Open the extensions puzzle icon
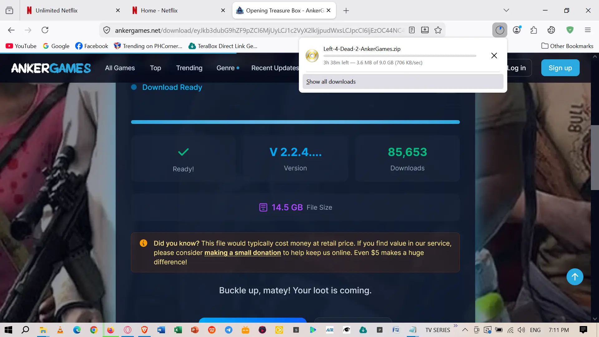Screen dimensions: 599x337 [x=534, y=30]
